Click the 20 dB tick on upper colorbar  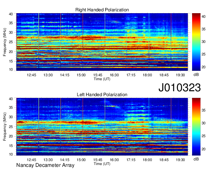[x=203, y=67]
